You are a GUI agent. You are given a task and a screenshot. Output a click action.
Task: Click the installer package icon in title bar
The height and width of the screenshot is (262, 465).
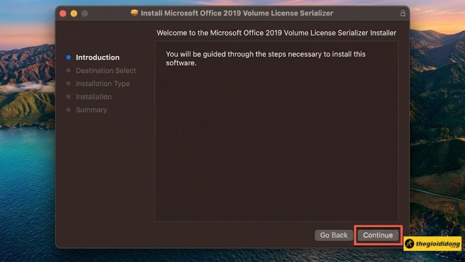point(135,13)
